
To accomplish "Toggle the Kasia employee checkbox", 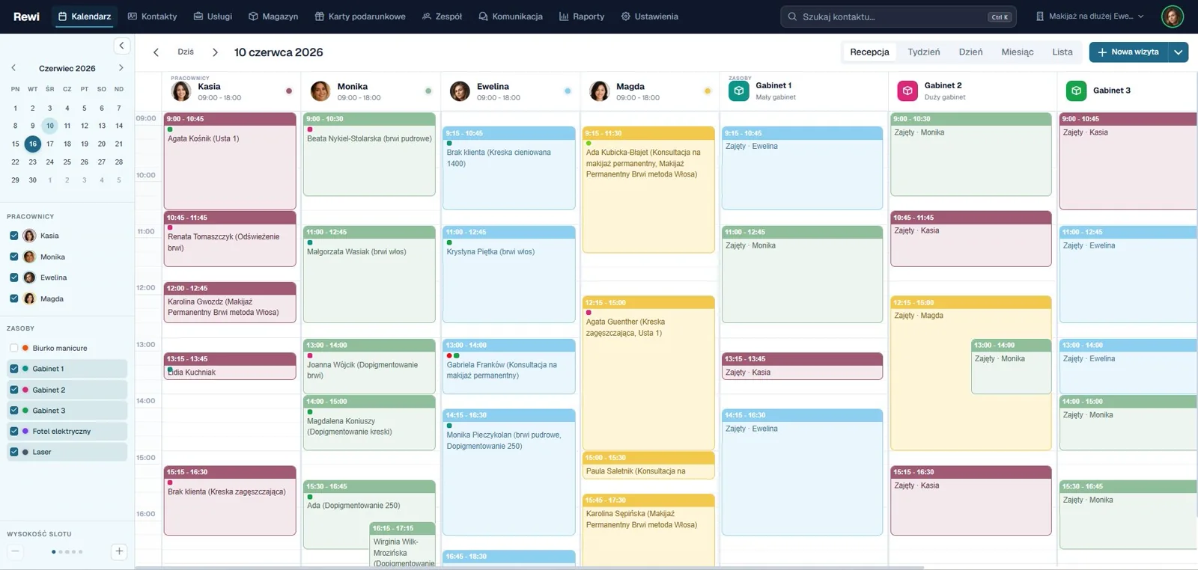I will coord(13,236).
